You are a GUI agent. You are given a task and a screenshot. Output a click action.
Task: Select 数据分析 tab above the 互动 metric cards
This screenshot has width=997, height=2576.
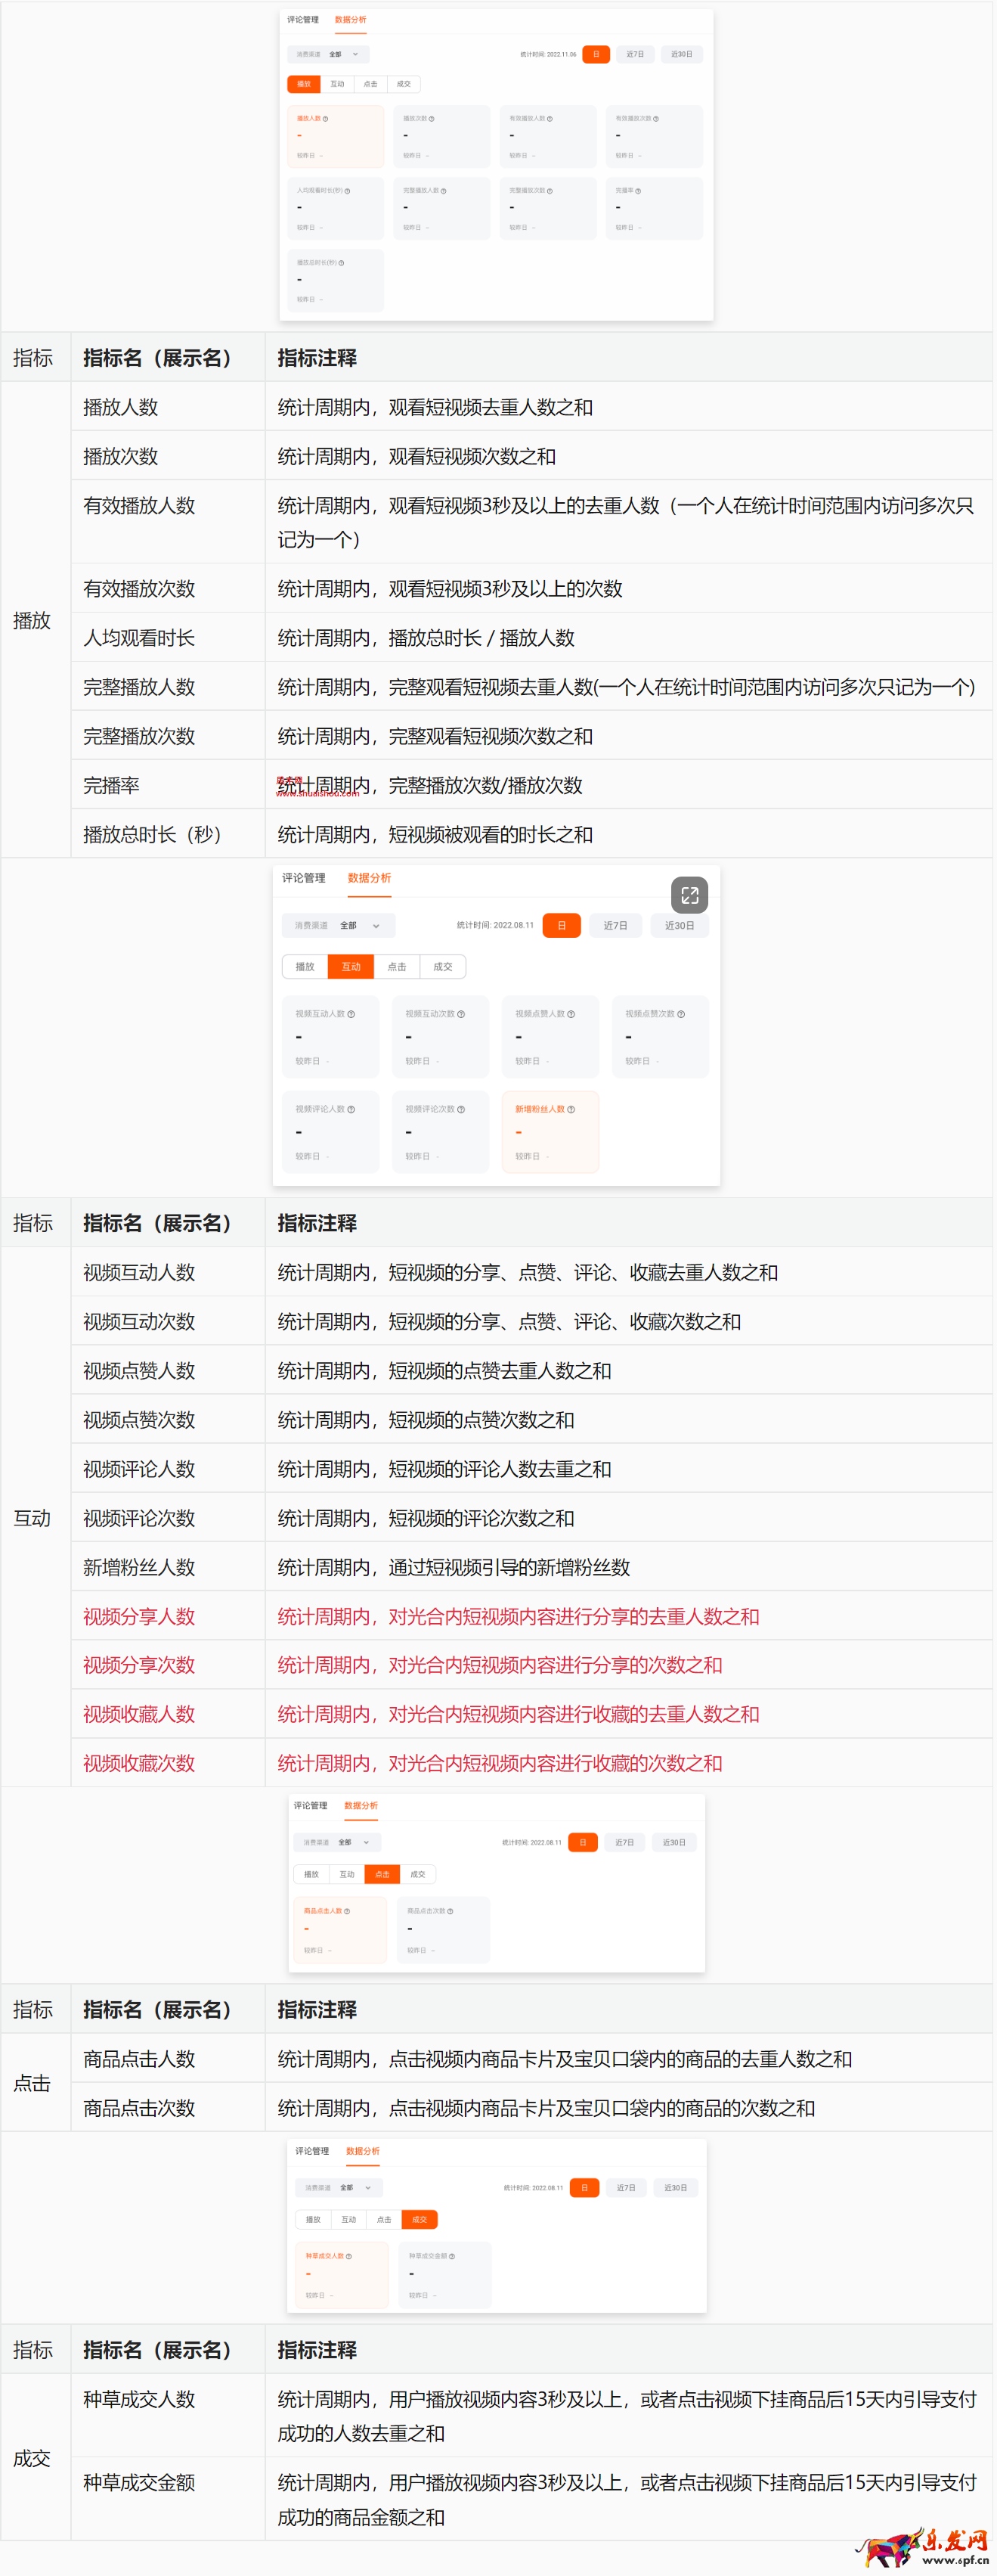coord(369,878)
